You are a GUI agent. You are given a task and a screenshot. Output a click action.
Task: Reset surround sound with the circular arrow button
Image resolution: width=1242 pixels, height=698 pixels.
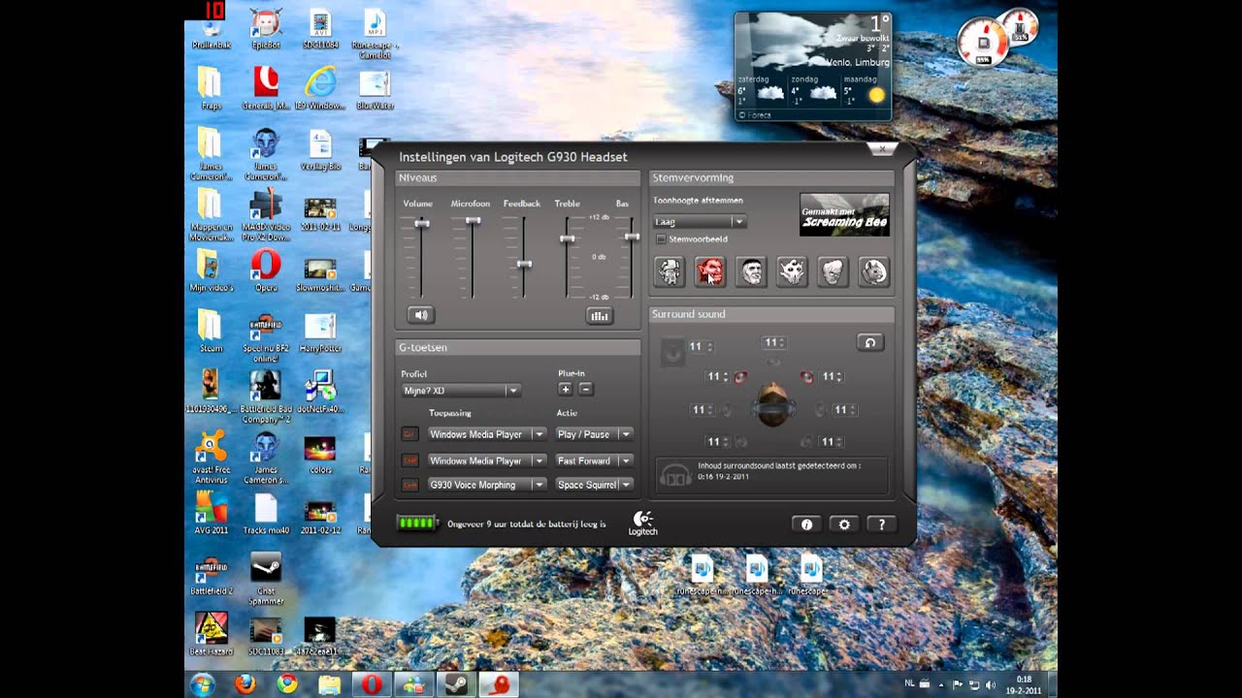click(869, 342)
